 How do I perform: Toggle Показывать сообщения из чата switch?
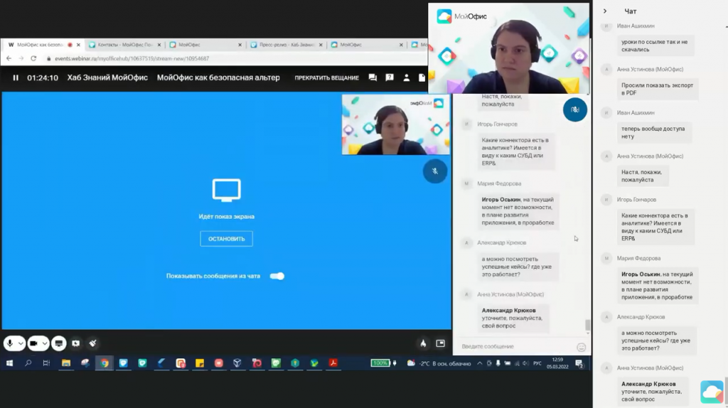277,277
